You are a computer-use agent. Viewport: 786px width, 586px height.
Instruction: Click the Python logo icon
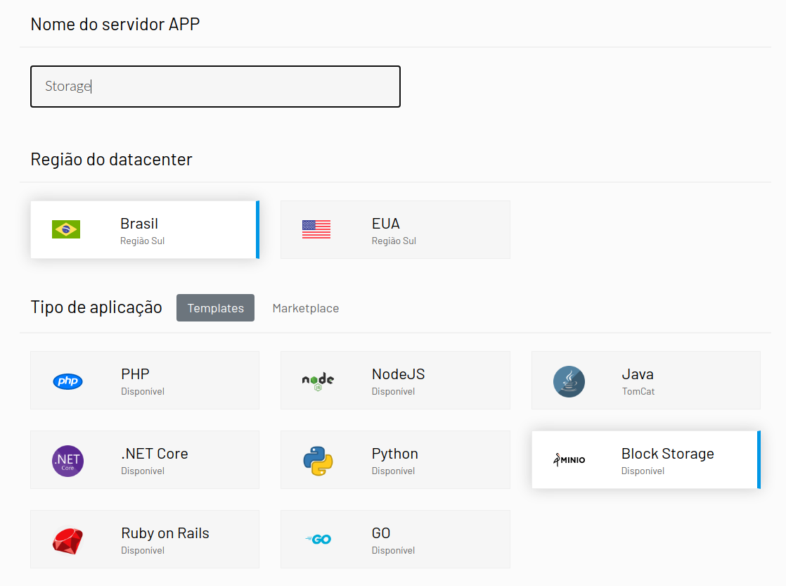pyautogui.click(x=318, y=461)
